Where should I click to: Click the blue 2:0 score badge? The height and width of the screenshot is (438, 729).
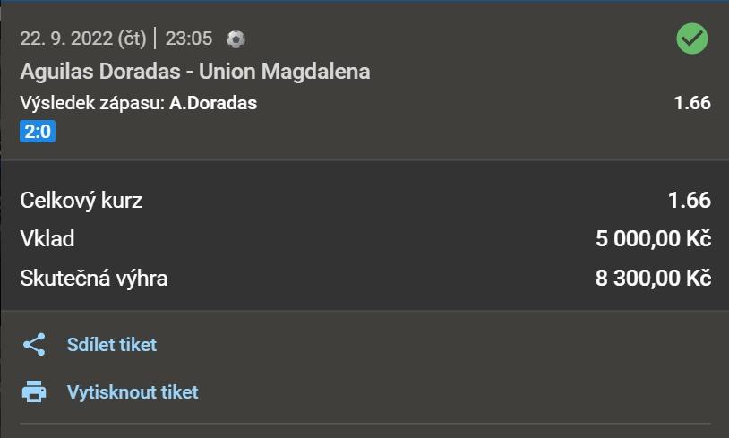(x=37, y=133)
